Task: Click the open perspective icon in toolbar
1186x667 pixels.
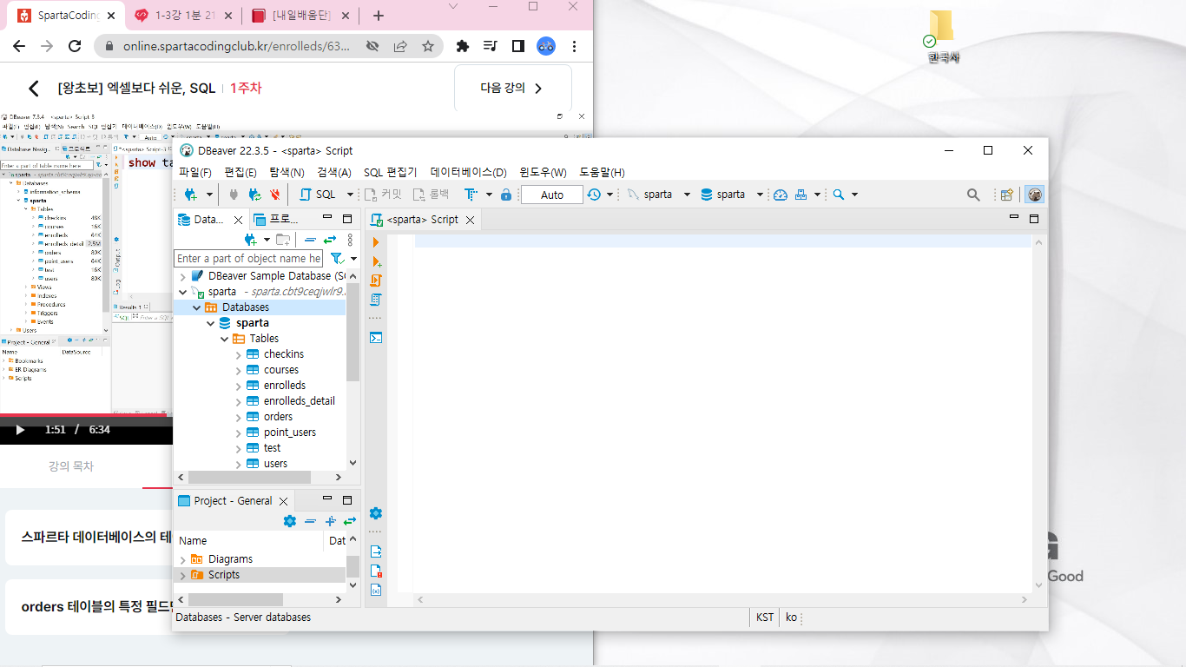Action: [1007, 195]
